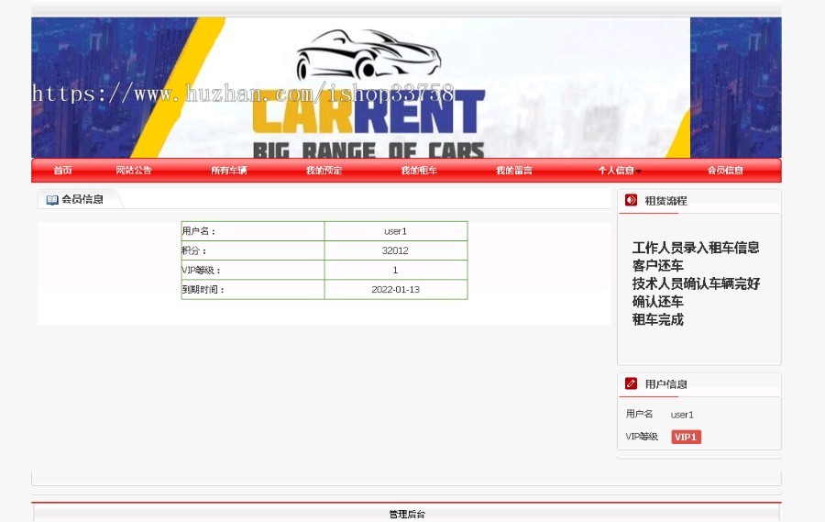The image size is (825, 522).
Task: Click the VIP1 badge
Action: click(686, 437)
